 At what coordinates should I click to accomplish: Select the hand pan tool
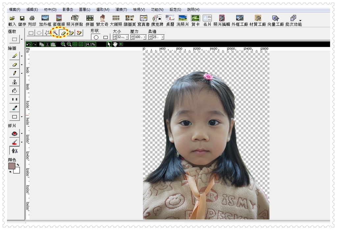click(115, 44)
